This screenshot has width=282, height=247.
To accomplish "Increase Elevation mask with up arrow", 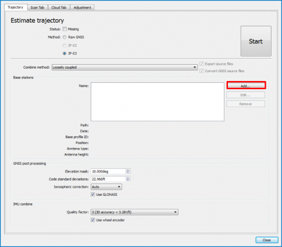I will coord(128,170).
